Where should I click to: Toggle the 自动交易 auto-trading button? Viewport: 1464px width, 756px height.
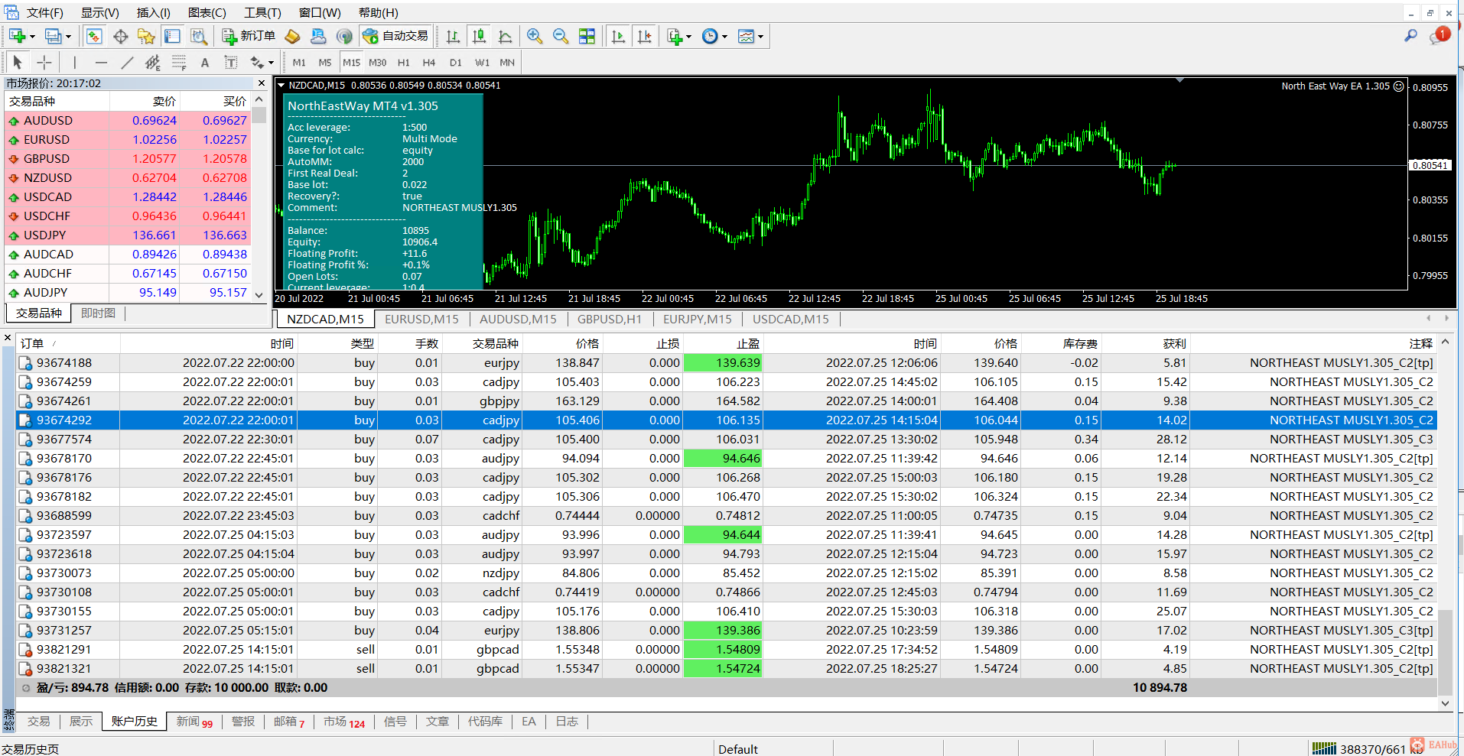395,36
